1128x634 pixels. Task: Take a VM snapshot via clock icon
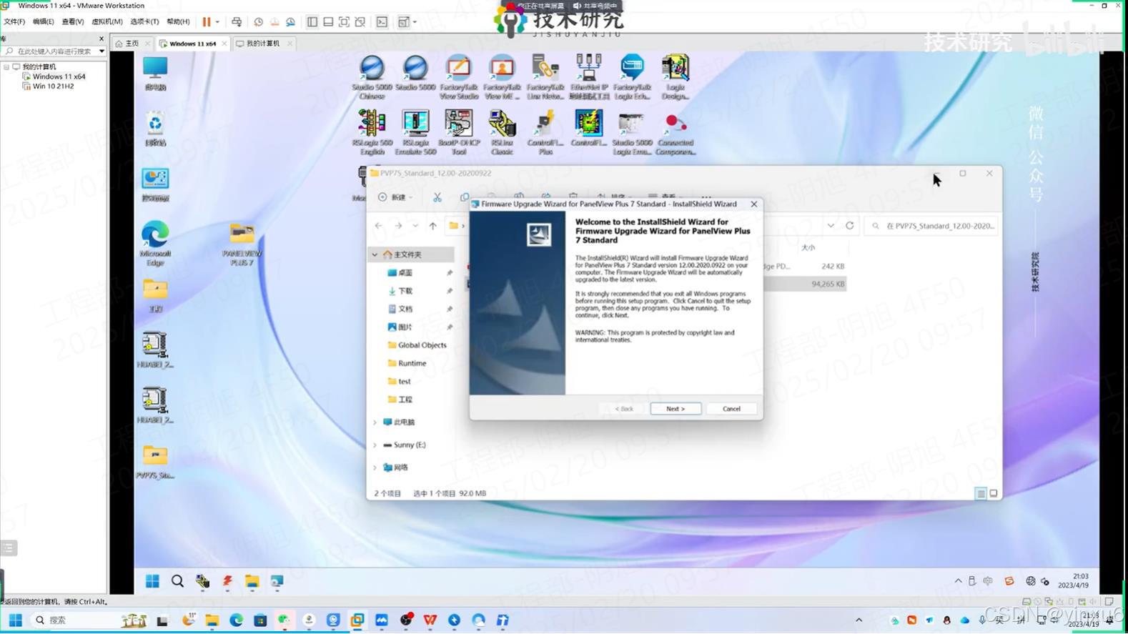point(259,22)
